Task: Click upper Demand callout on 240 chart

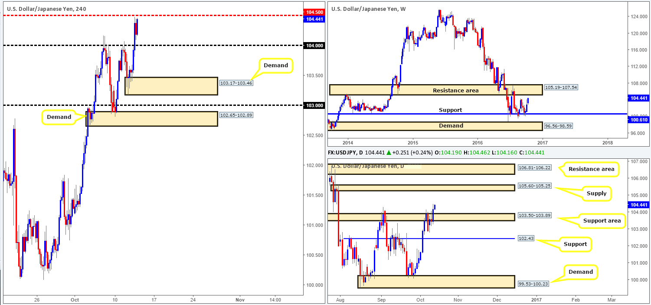Action: point(276,66)
